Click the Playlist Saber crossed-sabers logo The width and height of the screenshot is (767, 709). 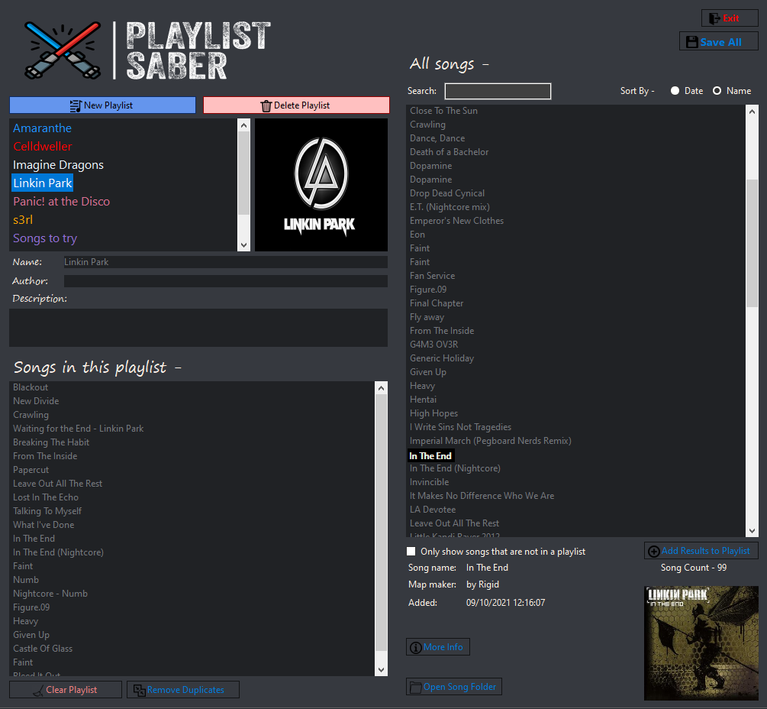coord(63,50)
